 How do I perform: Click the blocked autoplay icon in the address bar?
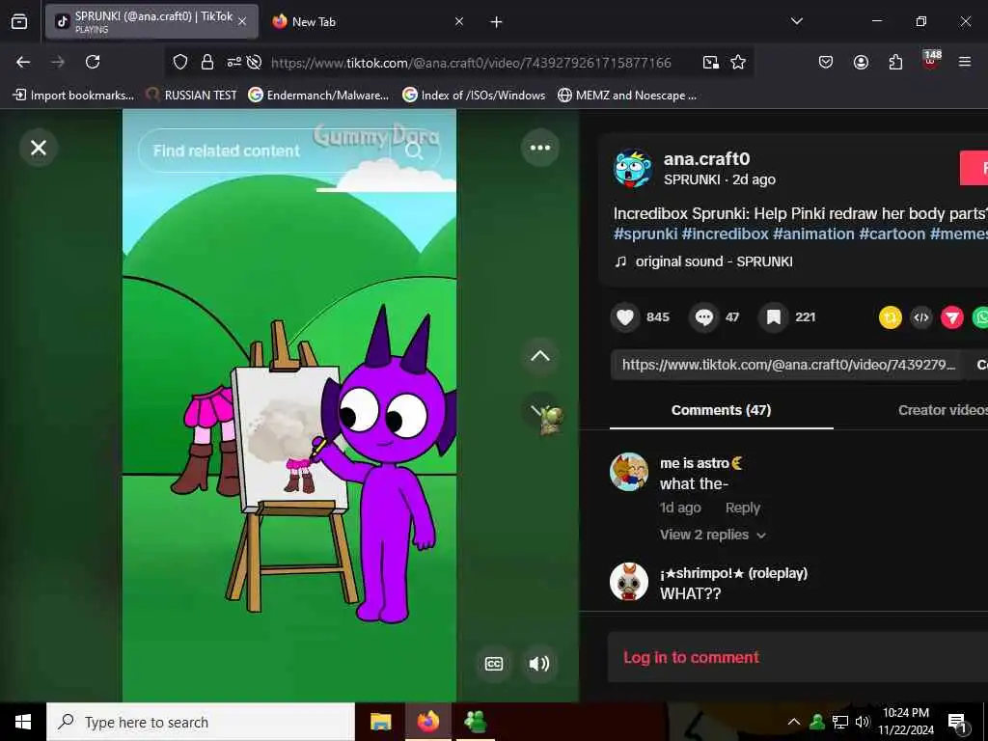(254, 62)
